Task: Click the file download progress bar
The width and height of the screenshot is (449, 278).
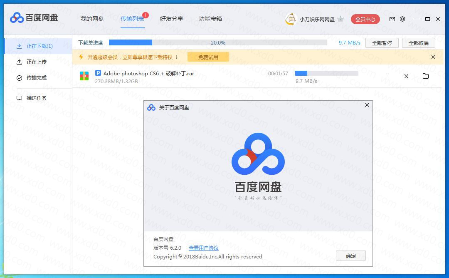Action: 327,73
